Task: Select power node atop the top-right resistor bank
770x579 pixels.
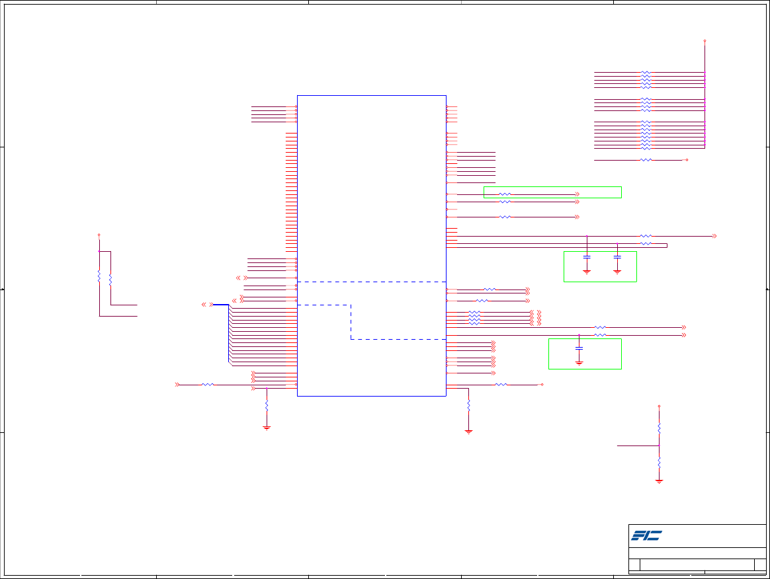Action: point(705,41)
